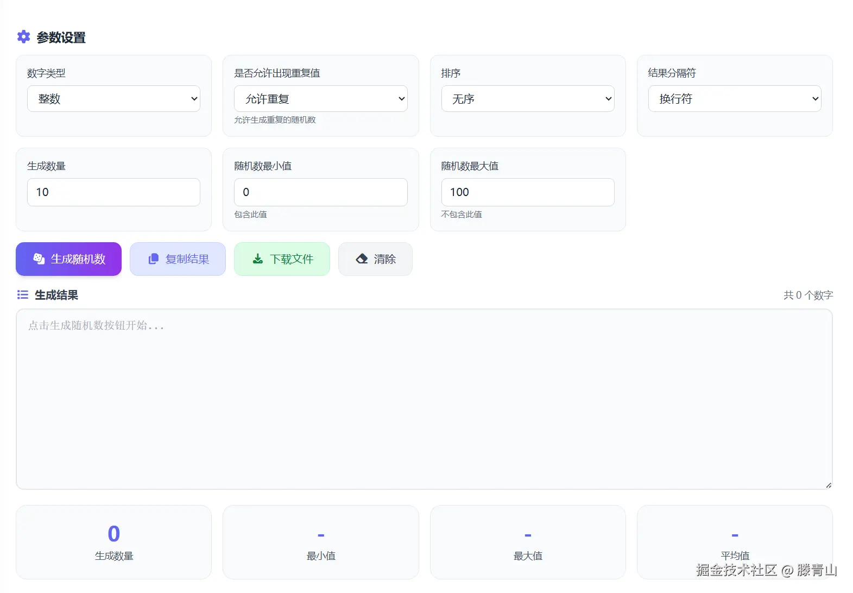Click inside the 生成结果 text area

tap(424, 399)
